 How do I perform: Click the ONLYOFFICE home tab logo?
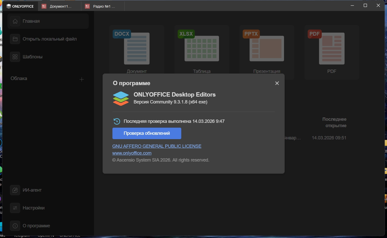click(20, 6)
